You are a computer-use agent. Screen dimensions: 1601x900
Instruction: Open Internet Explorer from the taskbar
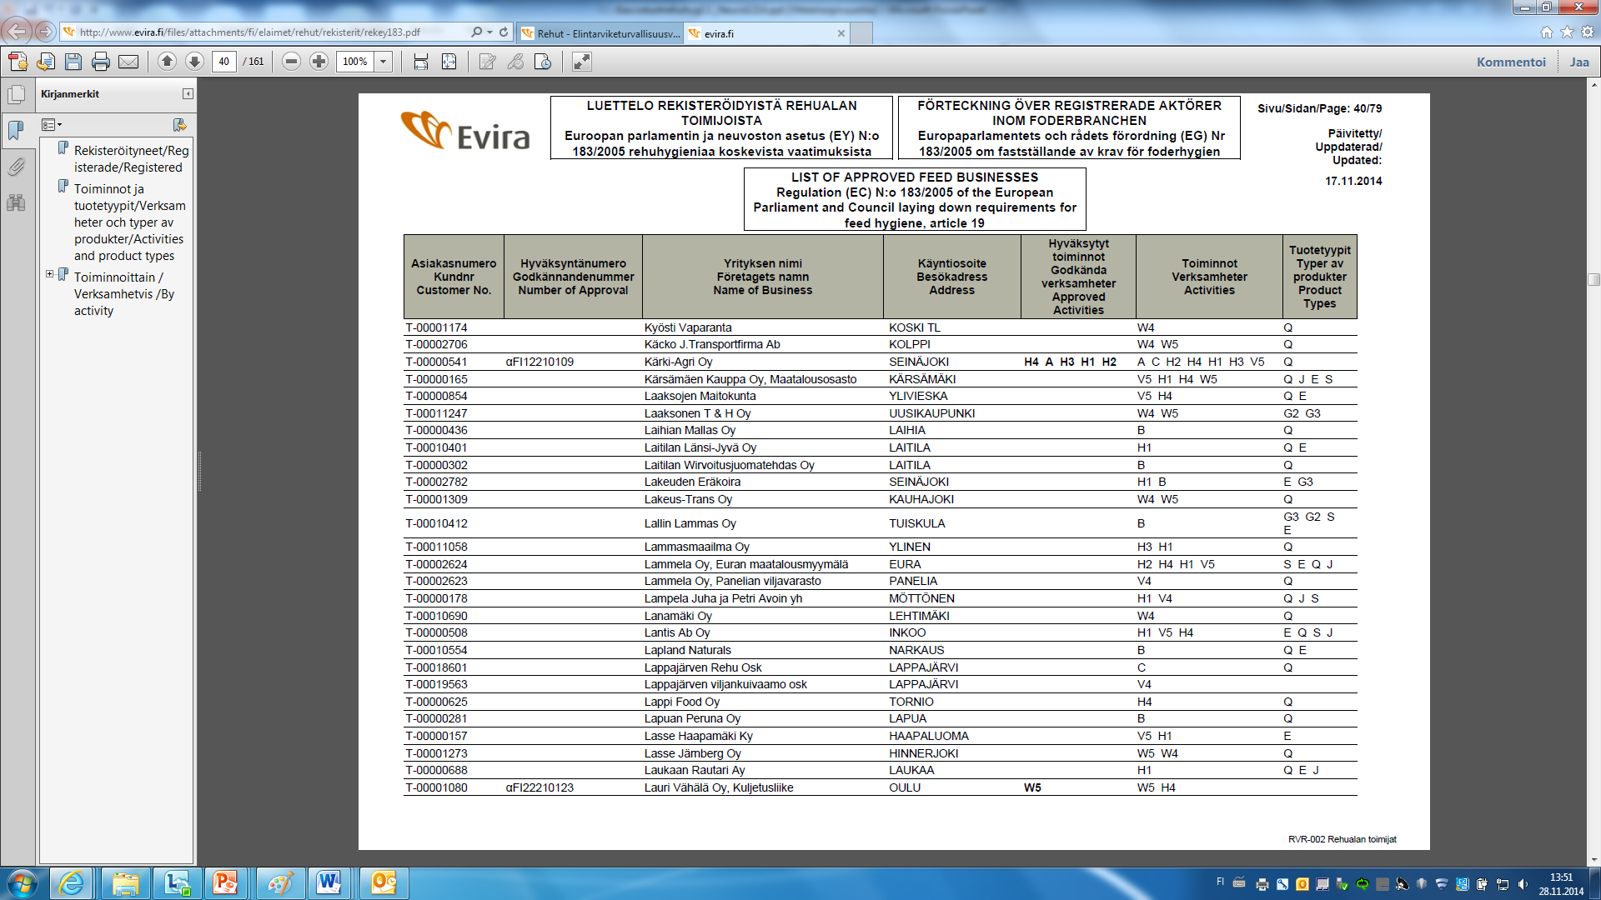point(72,883)
